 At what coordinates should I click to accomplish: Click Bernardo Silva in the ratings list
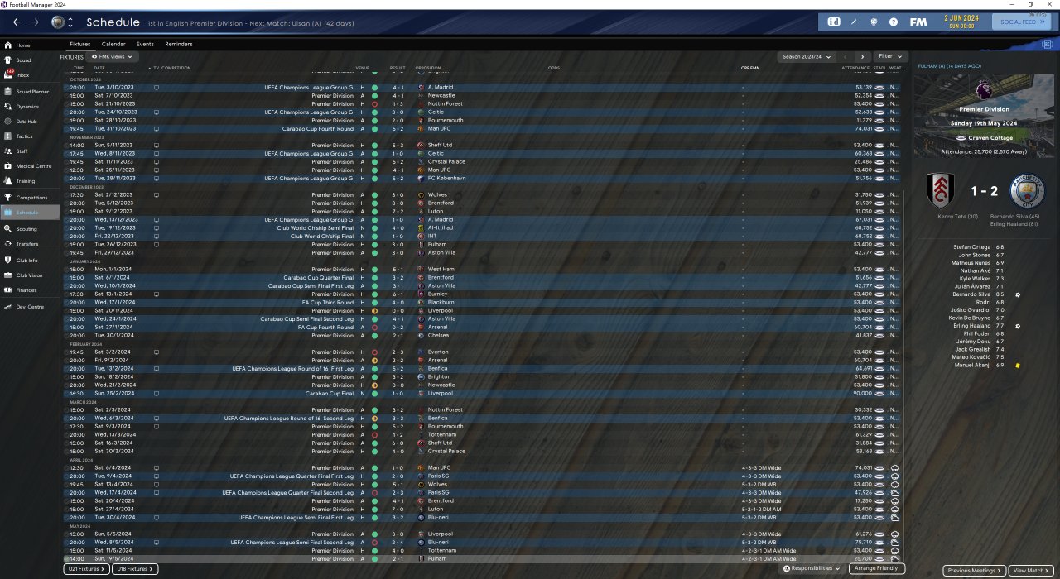(x=971, y=294)
